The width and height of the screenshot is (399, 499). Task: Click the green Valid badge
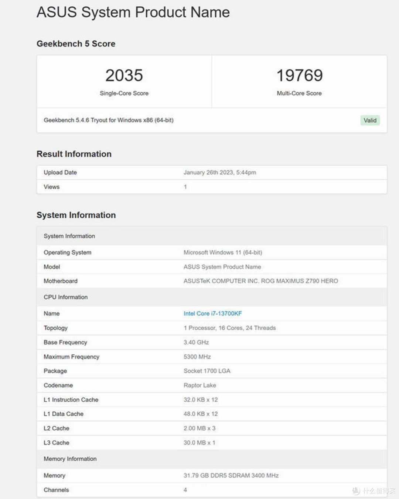tap(370, 120)
